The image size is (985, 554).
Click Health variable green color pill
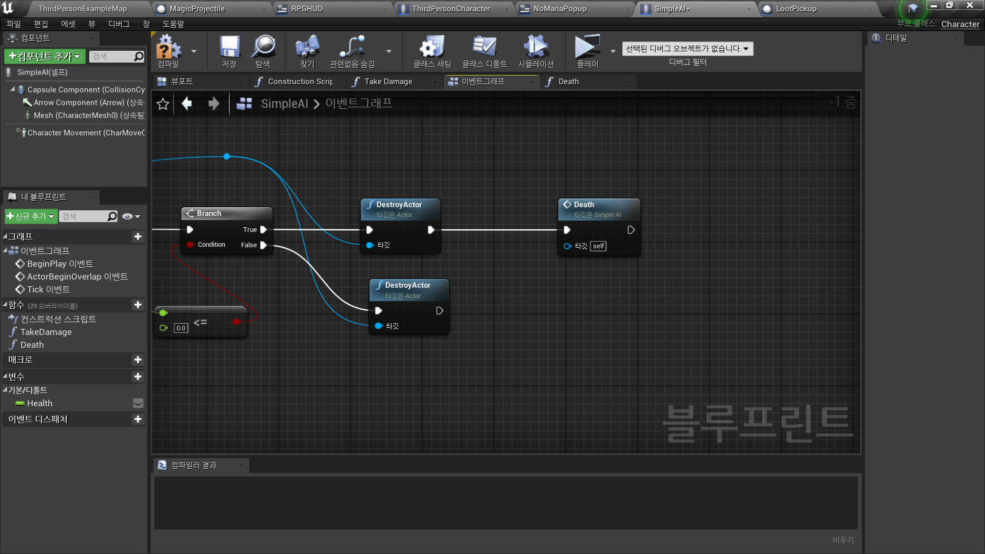point(20,404)
